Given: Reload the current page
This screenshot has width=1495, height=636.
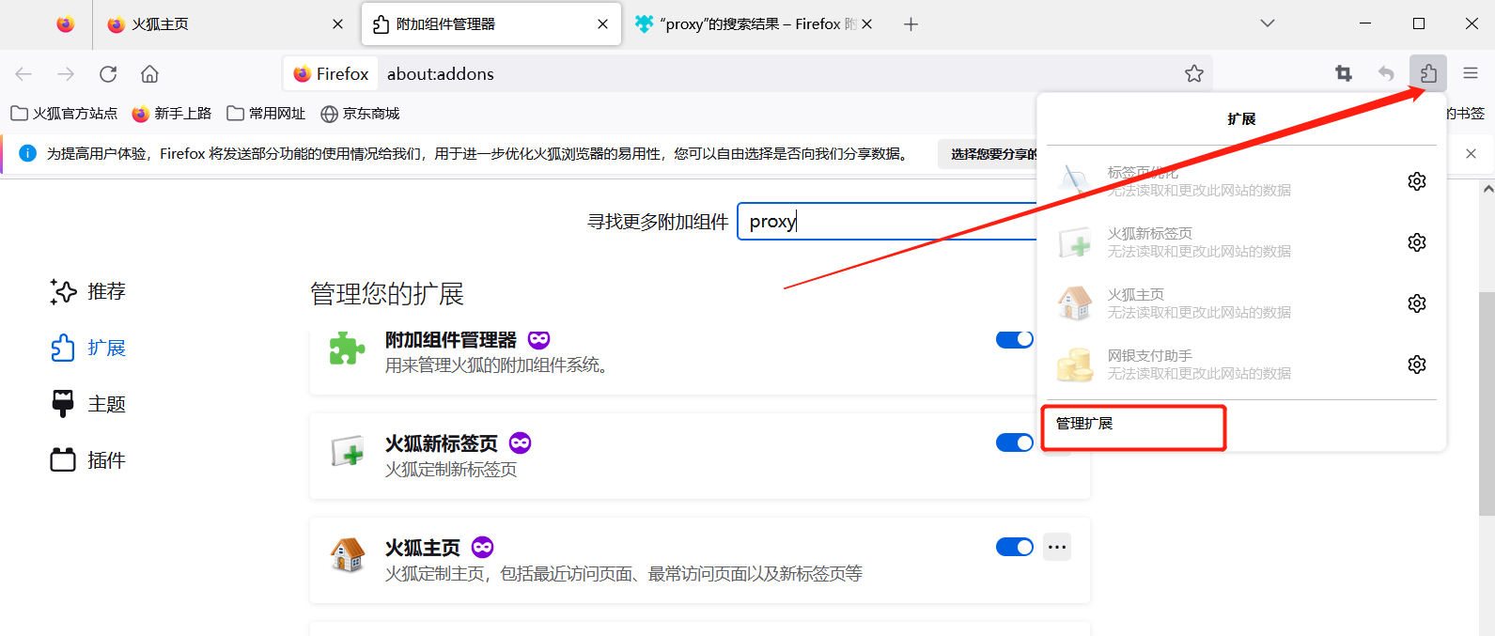Looking at the screenshot, I should pyautogui.click(x=108, y=73).
